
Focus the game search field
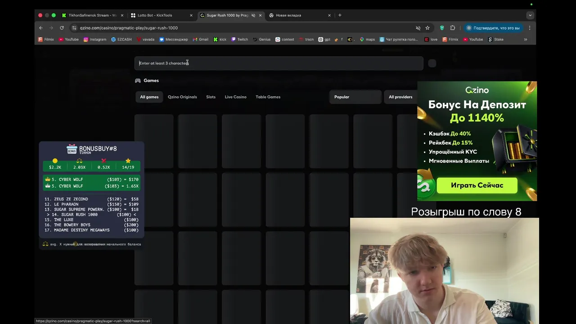279,63
